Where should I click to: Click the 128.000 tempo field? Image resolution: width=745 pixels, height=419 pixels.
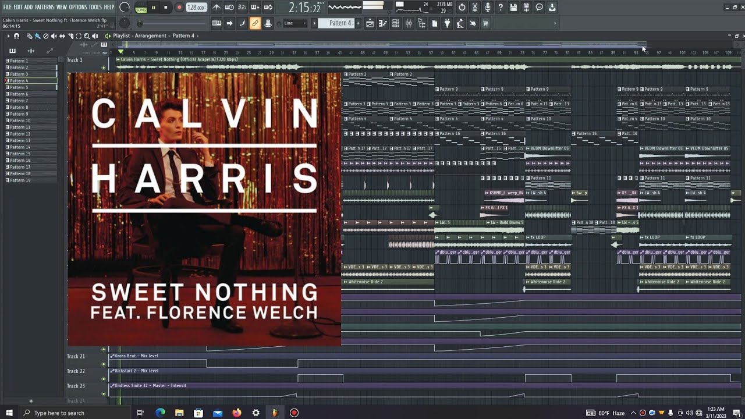[196, 8]
